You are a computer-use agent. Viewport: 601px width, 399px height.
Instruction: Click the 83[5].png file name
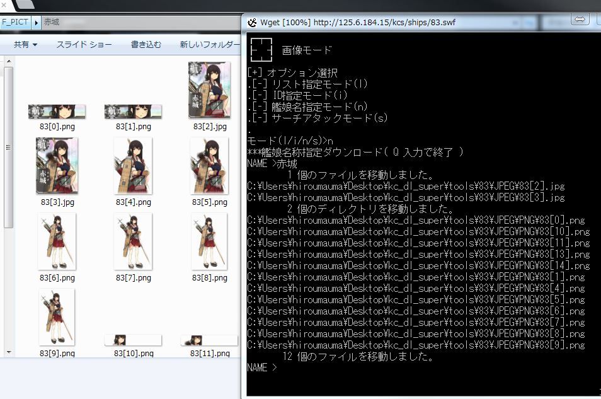[x=210, y=202]
